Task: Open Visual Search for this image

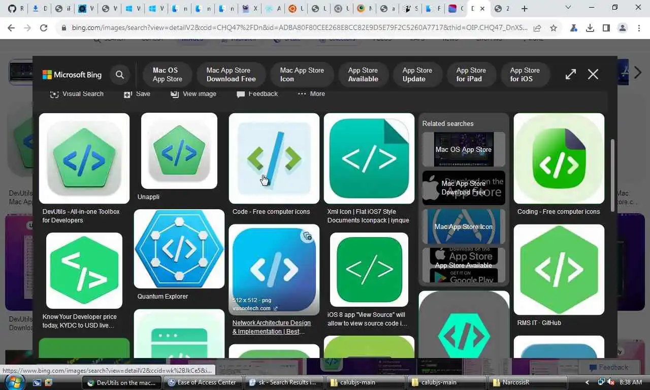Action: tap(77, 94)
